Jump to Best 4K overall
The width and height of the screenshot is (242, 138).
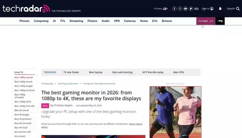coord(22,110)
